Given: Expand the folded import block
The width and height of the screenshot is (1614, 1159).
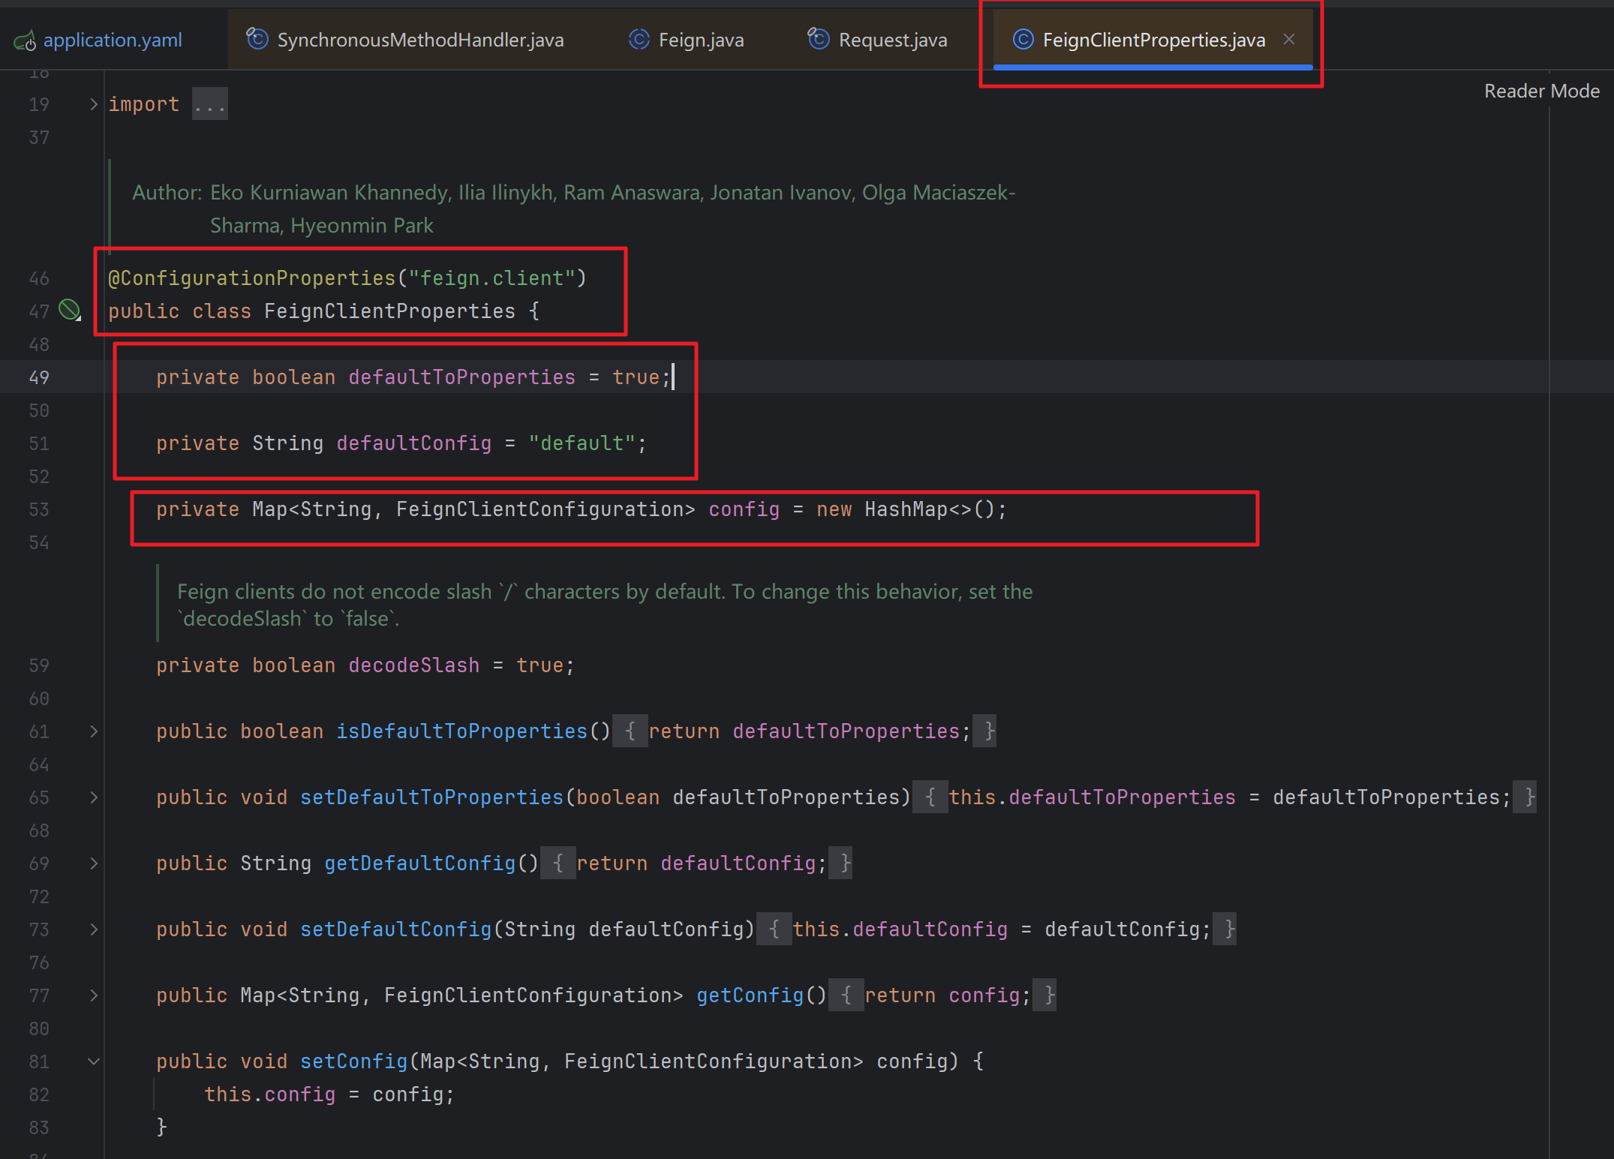Looking at the screenshot, I should (94, 104).
